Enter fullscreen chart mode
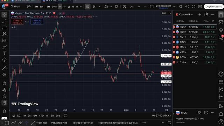Image resolution: width=224 pixels, height=126 pixels. coord(194,7)
